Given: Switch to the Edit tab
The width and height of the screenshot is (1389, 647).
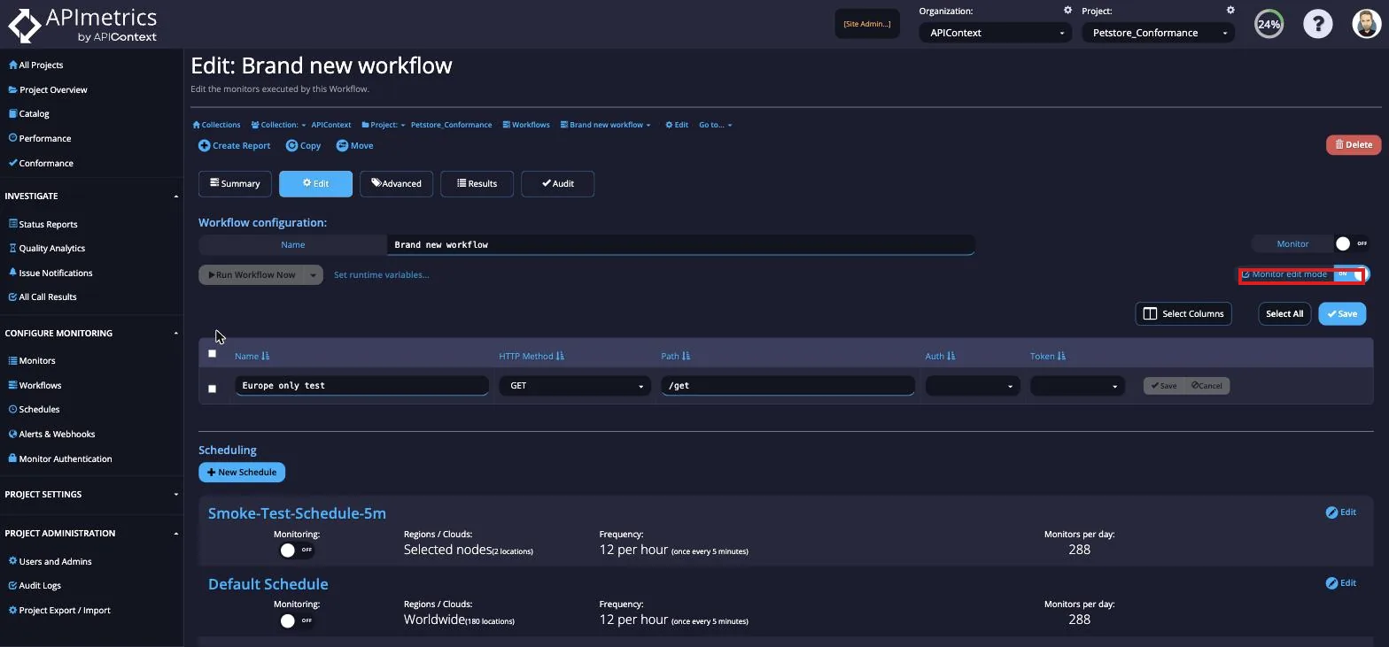Looking at the screenshot, I should pos(315,183).
